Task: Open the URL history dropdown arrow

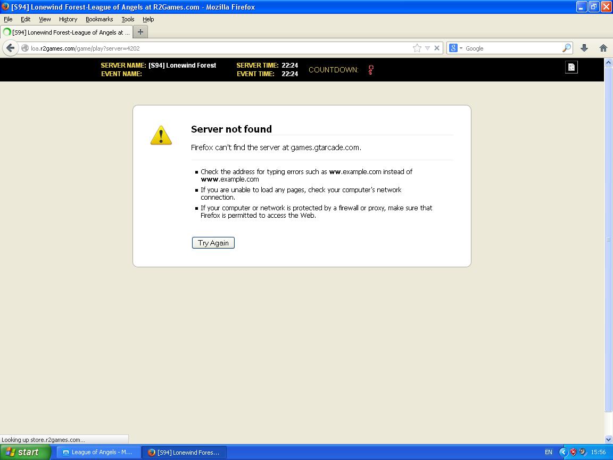Action: tap(427, 48)
